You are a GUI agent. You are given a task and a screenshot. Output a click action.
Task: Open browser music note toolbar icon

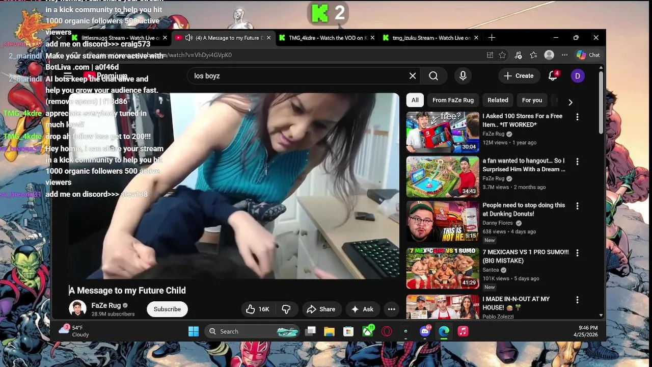tap(519, 55)
